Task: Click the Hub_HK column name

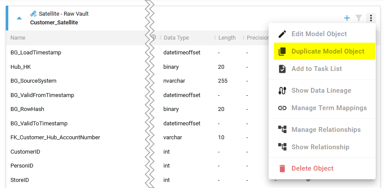Action: 21,67
